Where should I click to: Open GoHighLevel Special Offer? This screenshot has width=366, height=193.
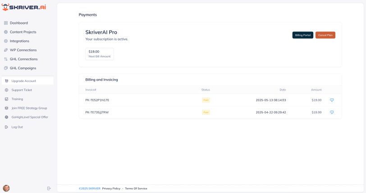(30, 117)
